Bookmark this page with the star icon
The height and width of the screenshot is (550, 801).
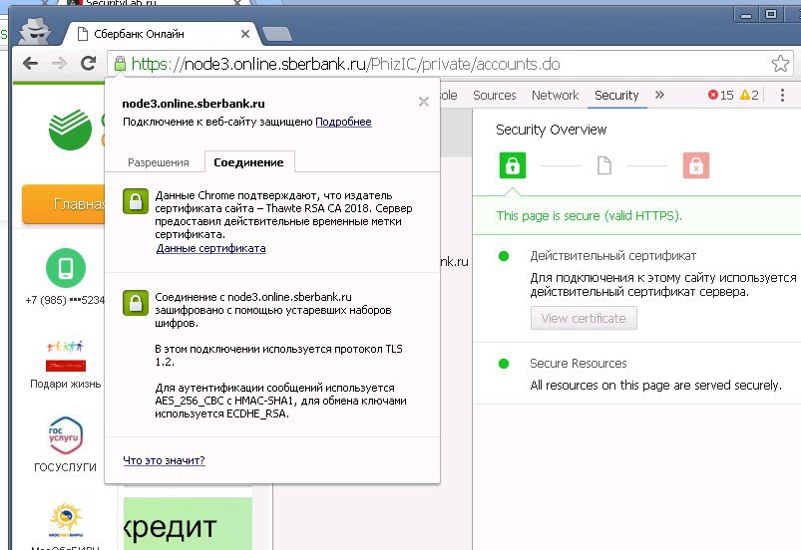(780, 64)
